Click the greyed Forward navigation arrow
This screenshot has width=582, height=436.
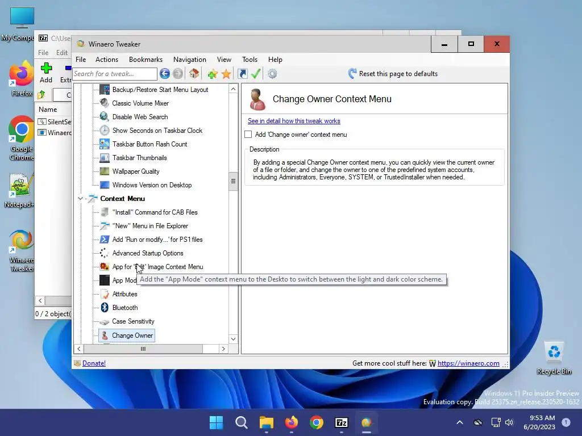point(178,74)
